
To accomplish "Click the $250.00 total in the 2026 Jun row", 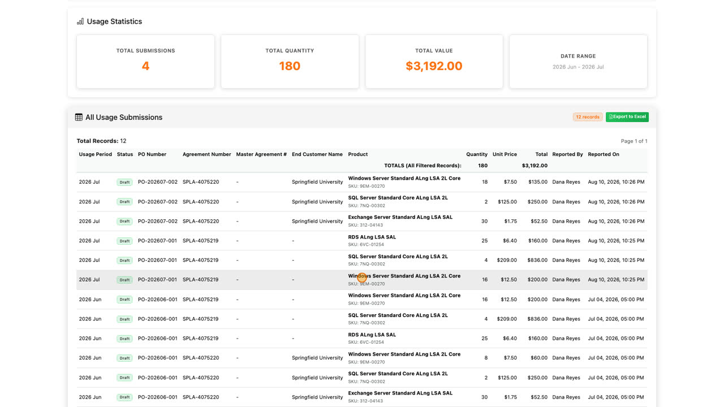I will point(538,378).
